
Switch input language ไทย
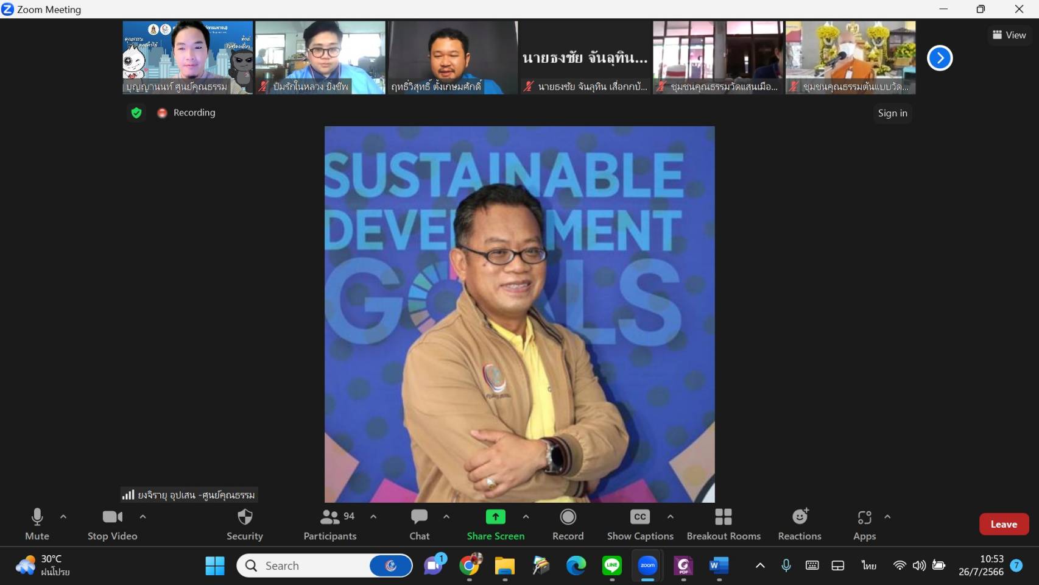(x=869, y=565)
